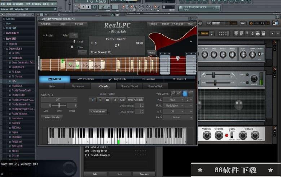This screenshot has height=177, width=281.
Task: Open the User Chords editor
Action: [x=136, y=99]
